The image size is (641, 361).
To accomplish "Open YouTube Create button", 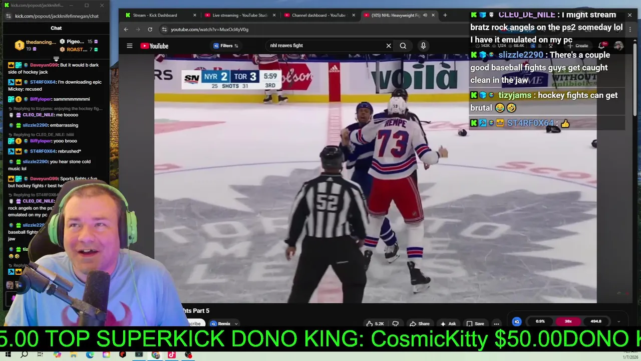I will tap(577, 46).
